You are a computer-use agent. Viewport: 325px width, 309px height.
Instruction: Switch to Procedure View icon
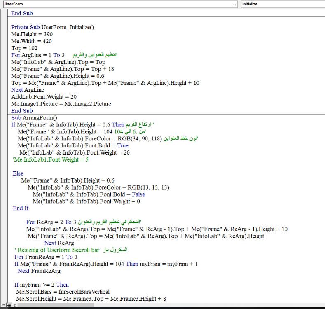tap(2, 305)
